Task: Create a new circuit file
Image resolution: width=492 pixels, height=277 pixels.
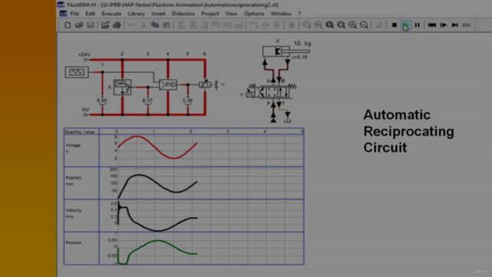Action: (68, 25)
